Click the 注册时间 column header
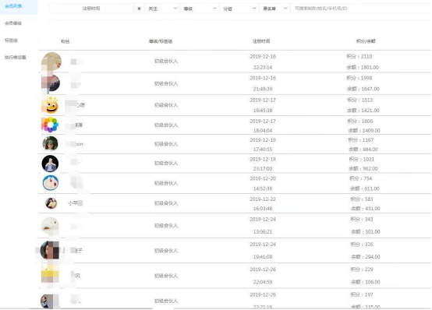Image resolution: width=432 pixels, height=310 pixels. (x=261, y=41)
